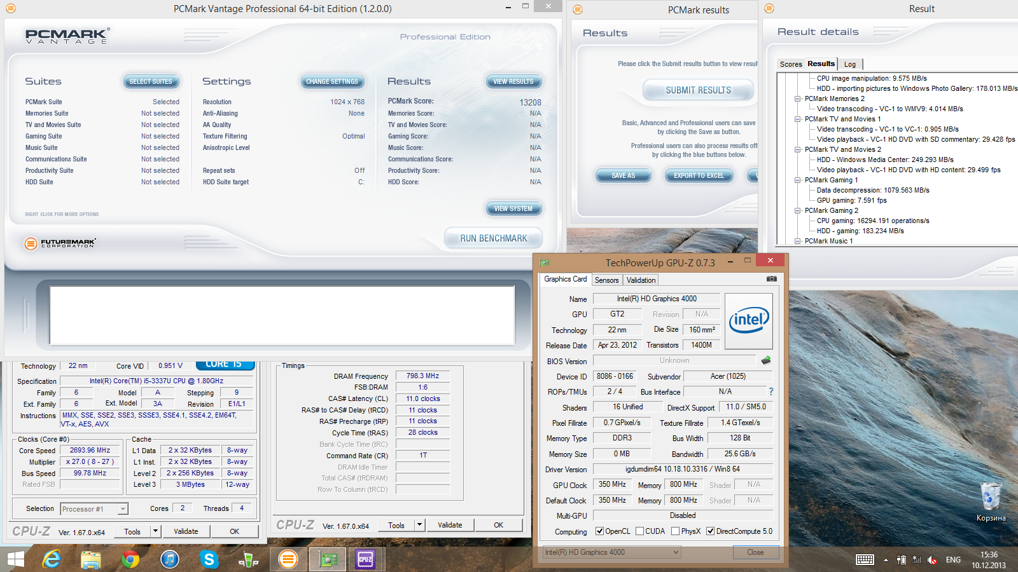
Task: Click BIOS version save chip icon in GPU-Z
Action: (766, 360)
